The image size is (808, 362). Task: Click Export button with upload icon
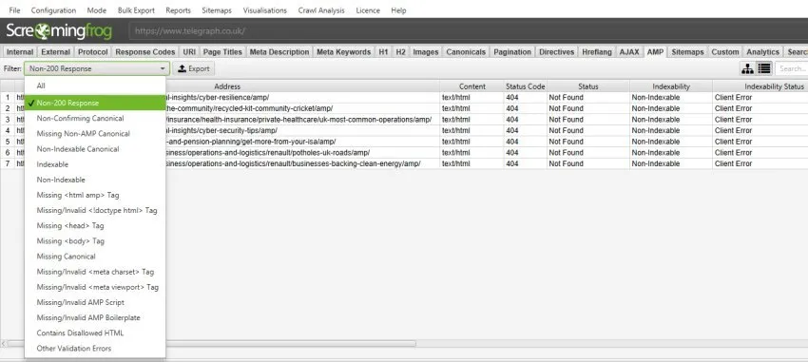(194, 68)
